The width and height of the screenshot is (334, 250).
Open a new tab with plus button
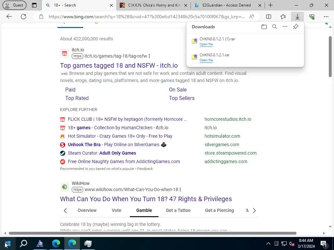(x=270, y=5)
